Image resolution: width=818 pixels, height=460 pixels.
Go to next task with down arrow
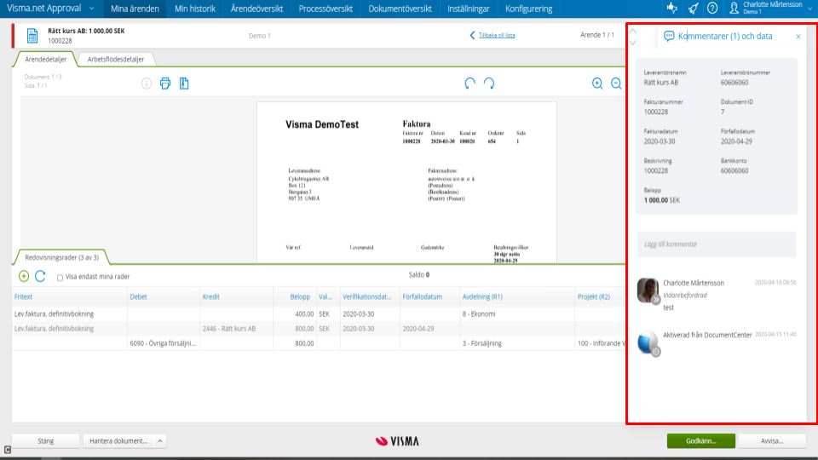coord(633,43)
